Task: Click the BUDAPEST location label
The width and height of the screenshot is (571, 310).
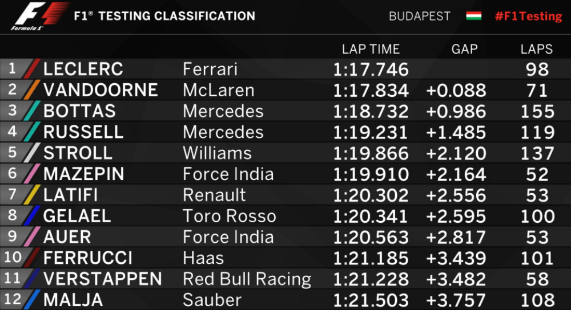Action: [420, 17]
